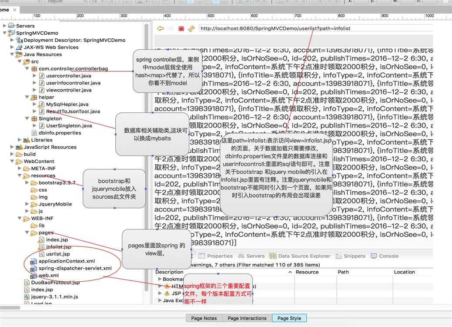The width and height of the screenshot is (452, 327).
Task: Switch to the Page Notes tab
Action: (x=204, y=318)
